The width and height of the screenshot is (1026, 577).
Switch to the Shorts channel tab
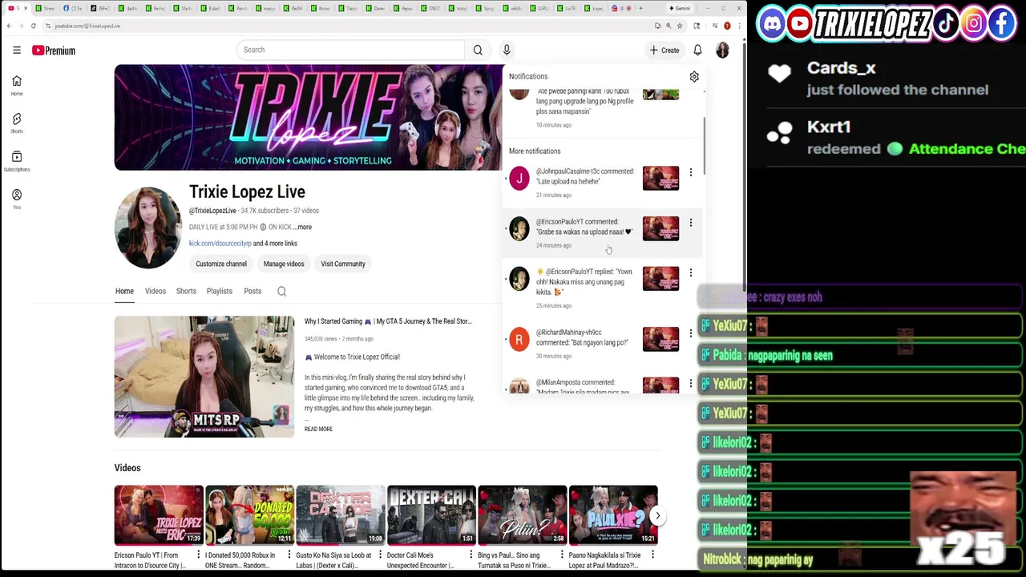pos(186,291)
